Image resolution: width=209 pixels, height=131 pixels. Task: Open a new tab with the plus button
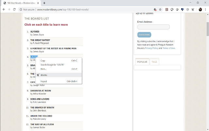(x=44, y=3)
